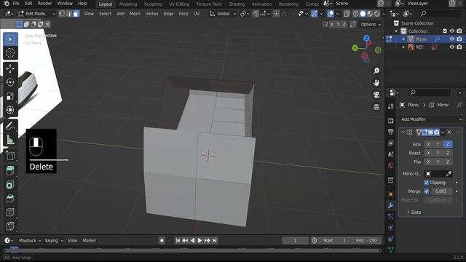Switch to vertex select mode
Viewport: 466px width, 262px height.
62,14
